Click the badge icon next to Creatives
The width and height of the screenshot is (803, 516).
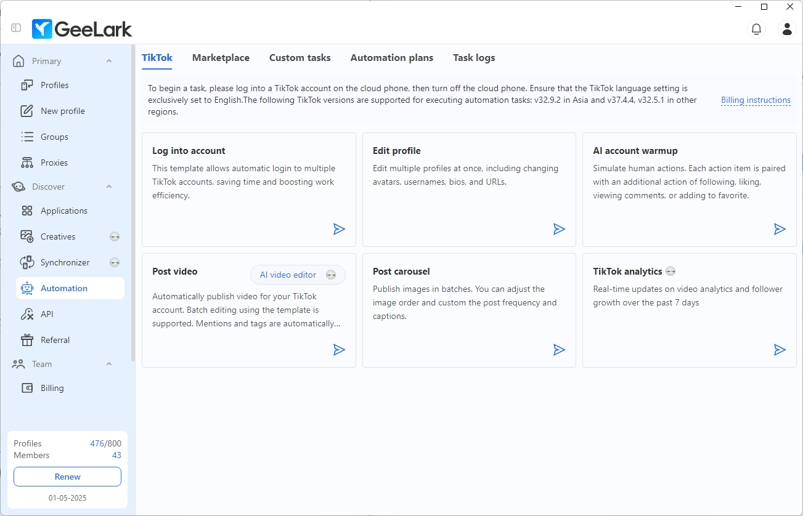(x=115, y=236)
